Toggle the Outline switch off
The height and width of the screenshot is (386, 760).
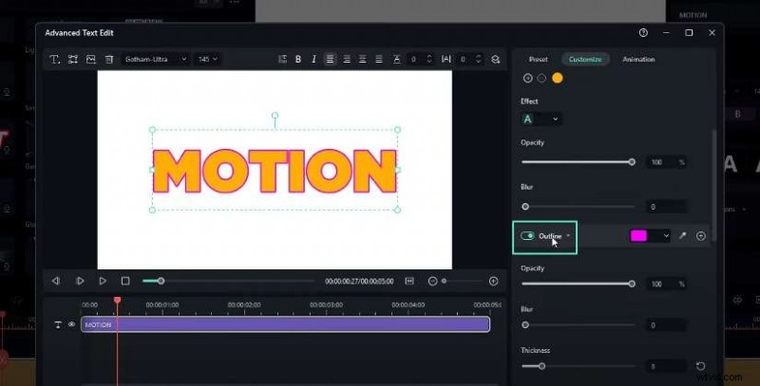527,235
